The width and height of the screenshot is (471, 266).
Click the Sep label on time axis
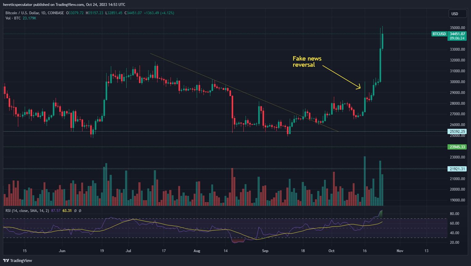tap(265, 251)
